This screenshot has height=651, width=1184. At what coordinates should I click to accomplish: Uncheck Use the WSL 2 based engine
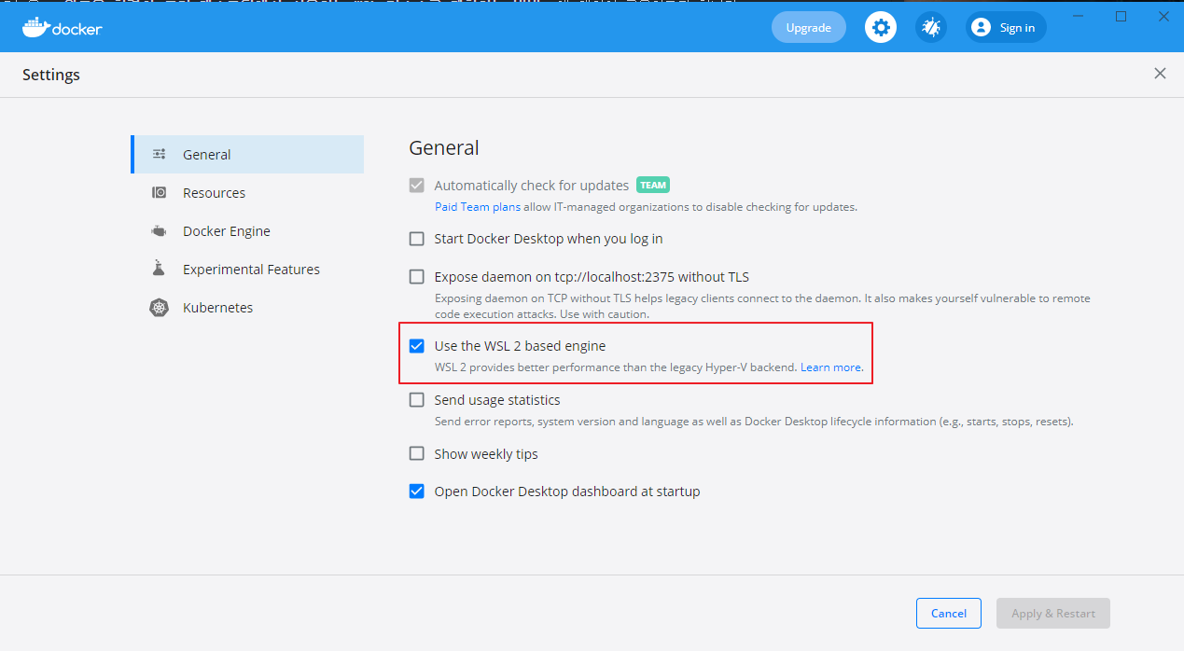point(417,346)
